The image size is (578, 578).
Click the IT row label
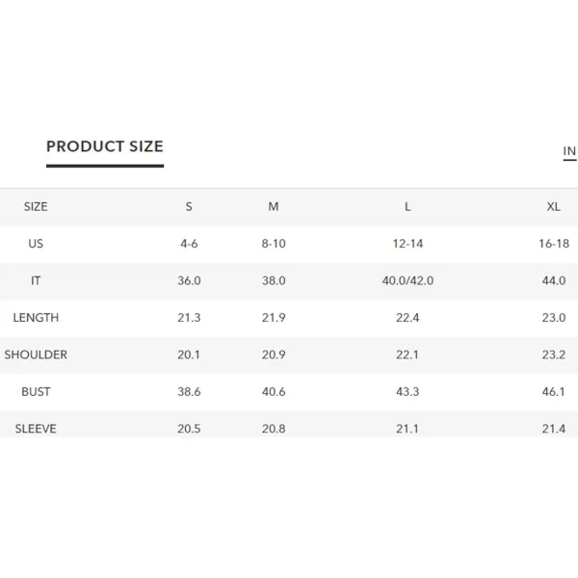pos(36,280)
